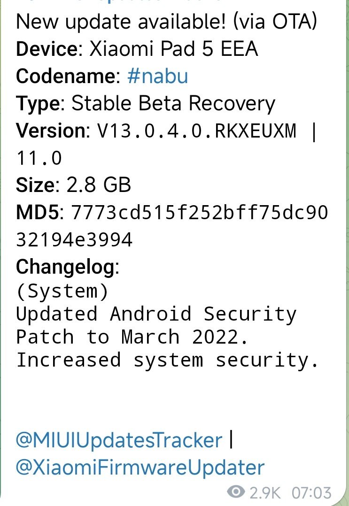This screenshot has height=506, width=349.
Task: Open the #nabu hashtag link
Action: pos(157,76)
